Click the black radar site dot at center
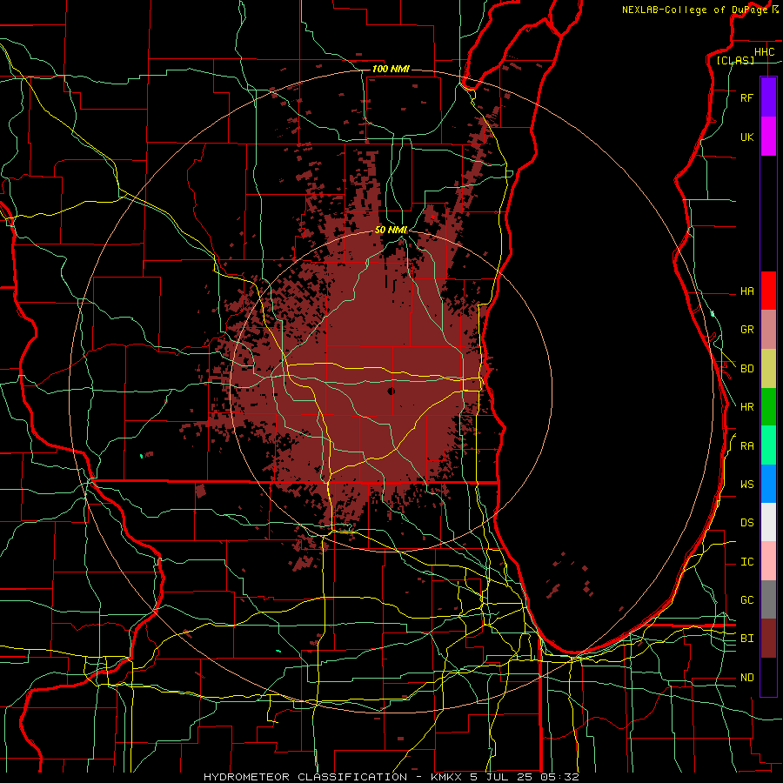Viewport: 783px width, 783px height. tap(391, 391)
